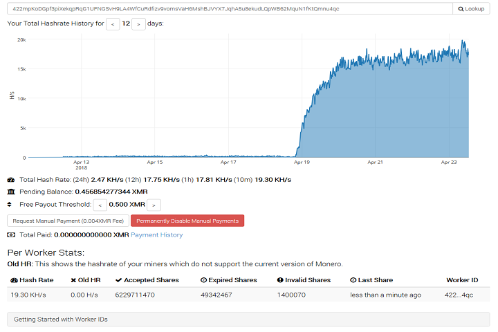
Task: Click the Total Hash Rate gauge icon
Action: click(11, 180)
